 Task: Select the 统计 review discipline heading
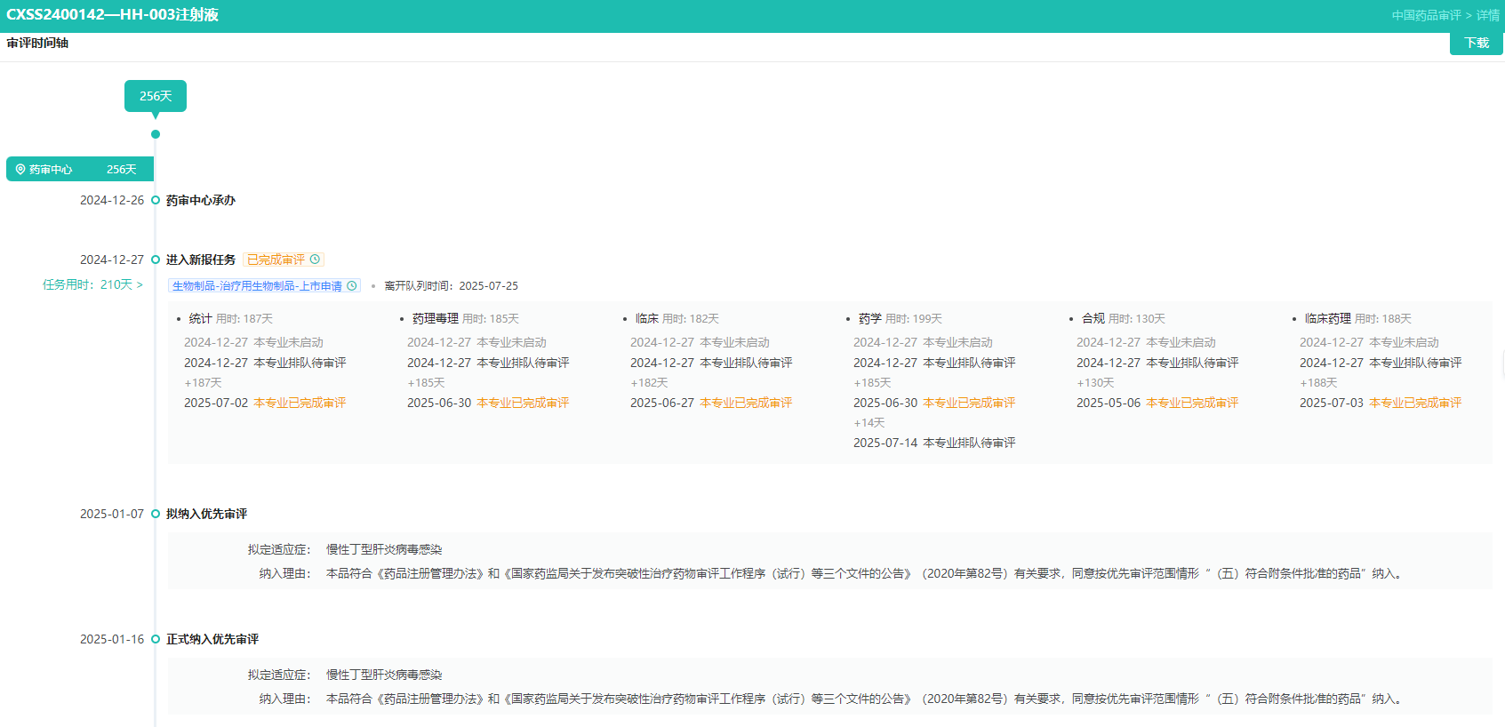(x=200, y=318)
